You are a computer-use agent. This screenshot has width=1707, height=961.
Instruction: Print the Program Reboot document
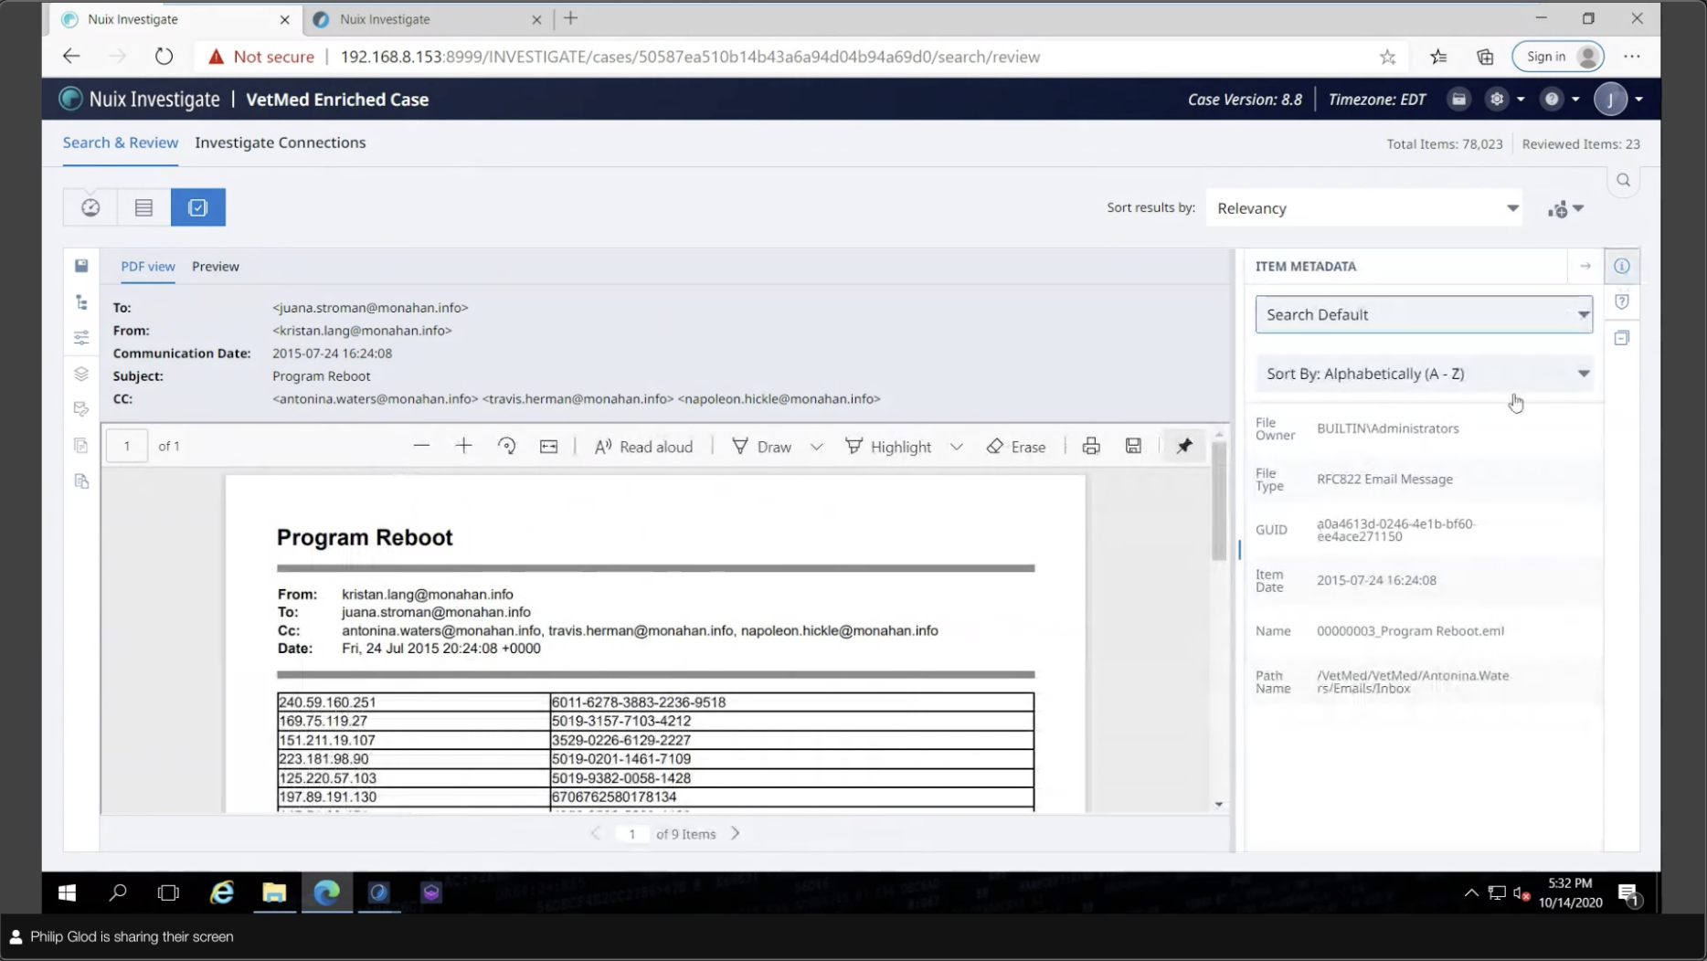(x=1091, y=446)
